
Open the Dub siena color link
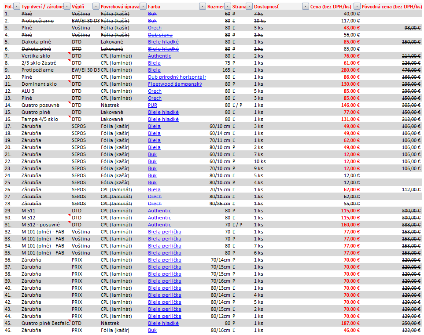coord(160,35)
